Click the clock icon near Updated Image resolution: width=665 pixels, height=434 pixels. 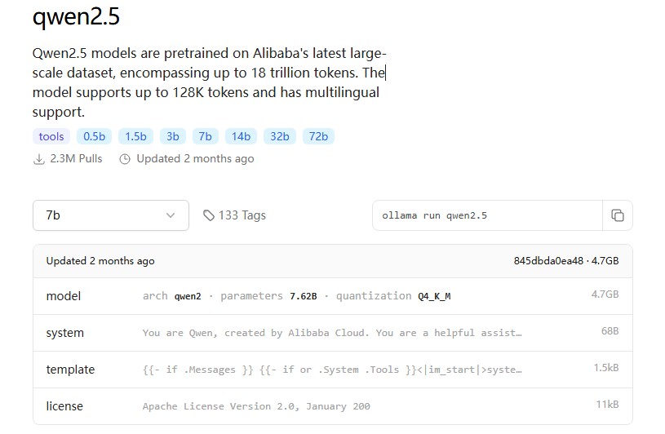pyautogui.click(x=125, y=159)
